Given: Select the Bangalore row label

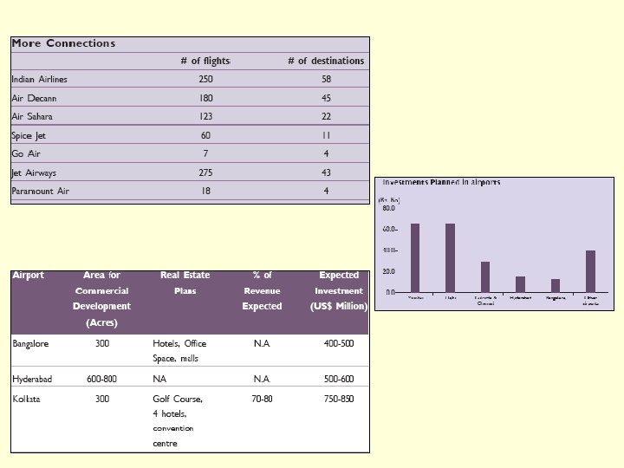Looking at the screenshot, I should pyautogui.click(x=30, y=343).
